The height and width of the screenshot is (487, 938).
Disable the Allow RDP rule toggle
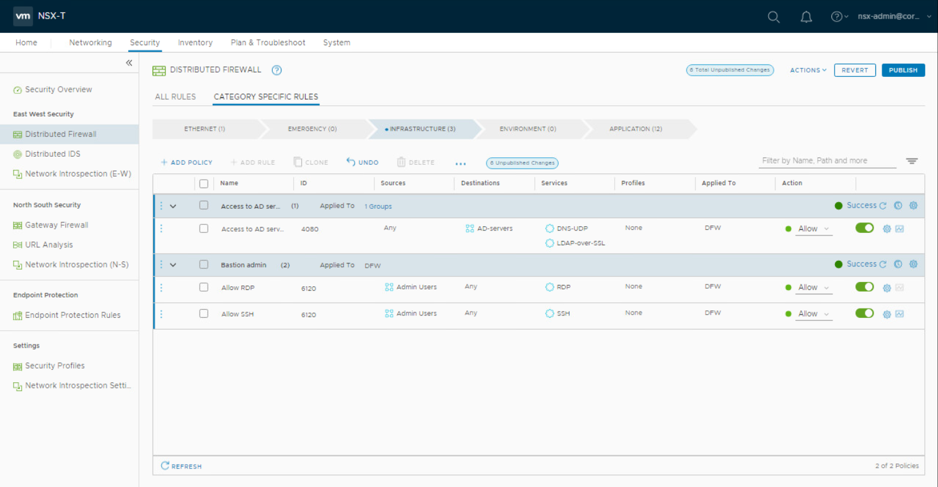point(864,287)
